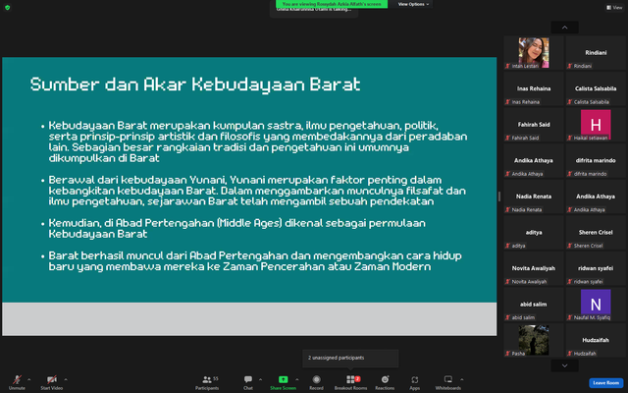The height and width of the screenshot is (393, 628).
Task: Show more participants with the down arrow
Action: [565, 365]
